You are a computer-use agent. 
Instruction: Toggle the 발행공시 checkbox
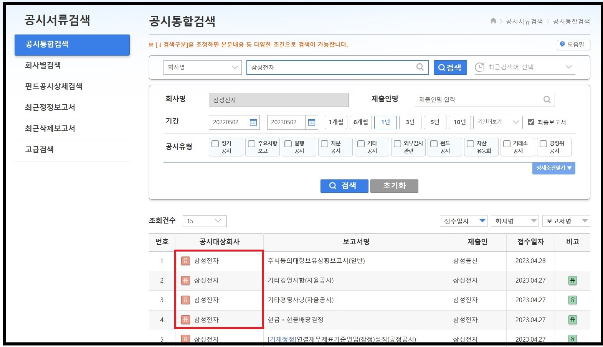(288, 144)
